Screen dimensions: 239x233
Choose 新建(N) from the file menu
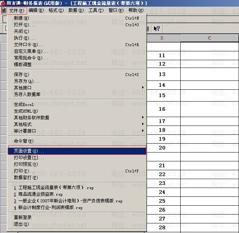coord(77,18)
